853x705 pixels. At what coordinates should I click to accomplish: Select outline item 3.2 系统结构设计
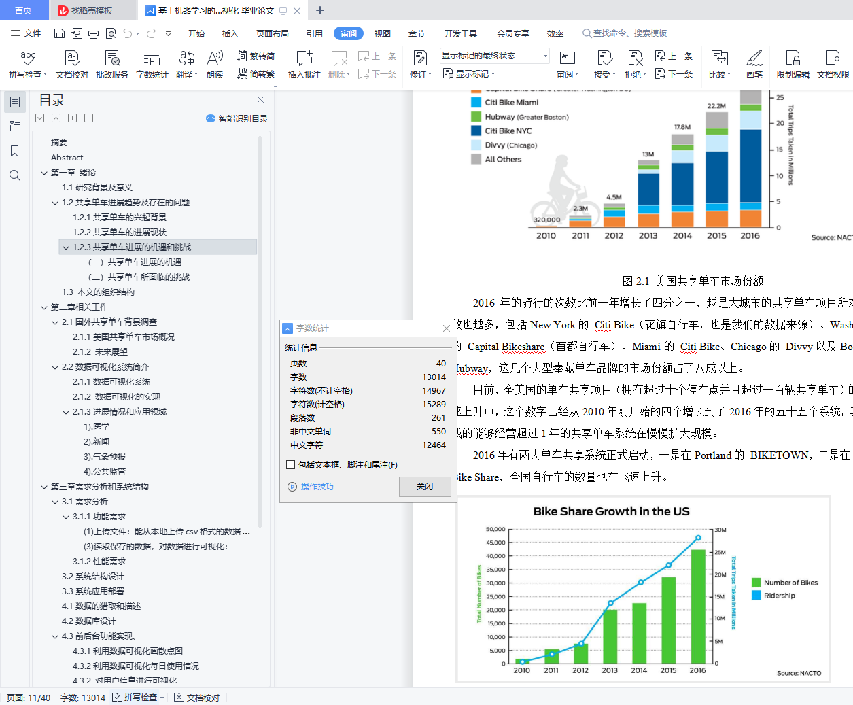93,577
